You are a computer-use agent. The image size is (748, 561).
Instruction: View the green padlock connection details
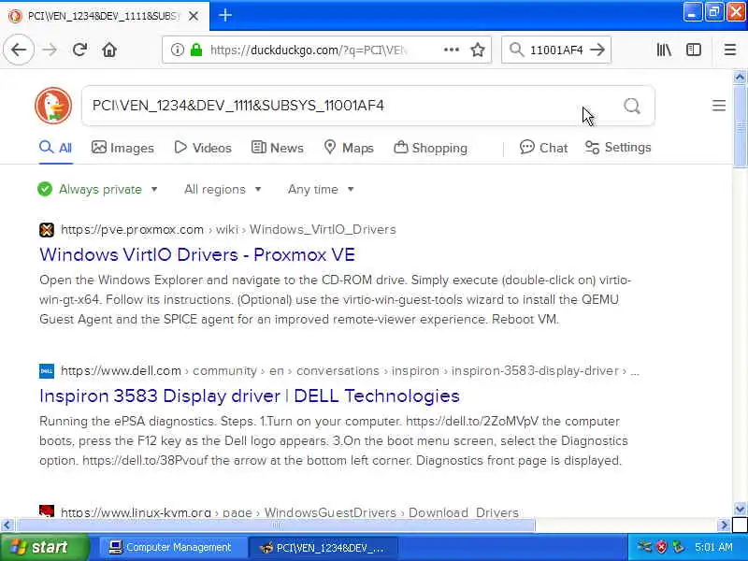tap(196, 50)
